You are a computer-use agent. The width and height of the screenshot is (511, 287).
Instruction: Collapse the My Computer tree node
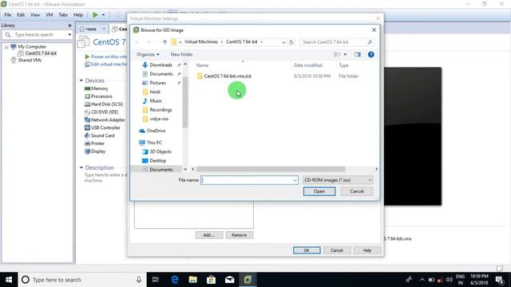tap(6, 47)
